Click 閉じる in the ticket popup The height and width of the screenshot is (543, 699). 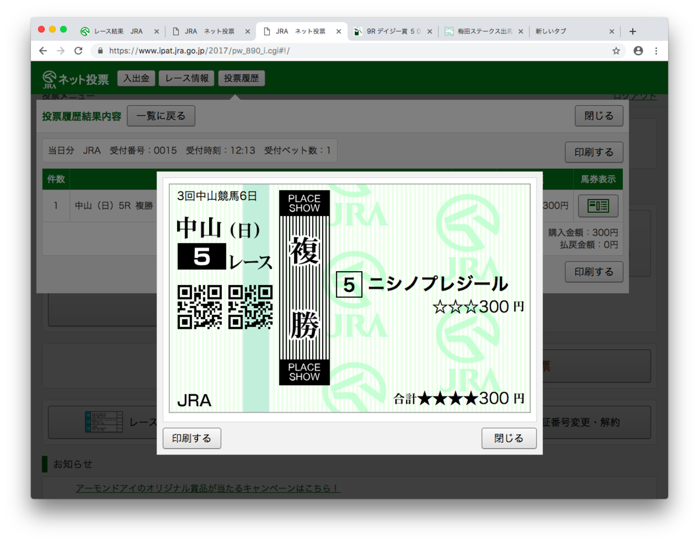pos(509,438)
